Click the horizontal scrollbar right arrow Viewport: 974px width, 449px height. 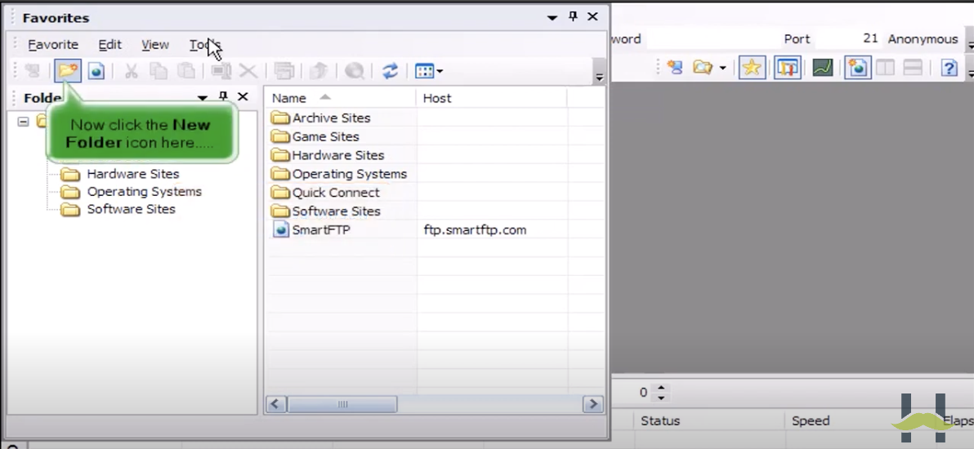point(593,404)
